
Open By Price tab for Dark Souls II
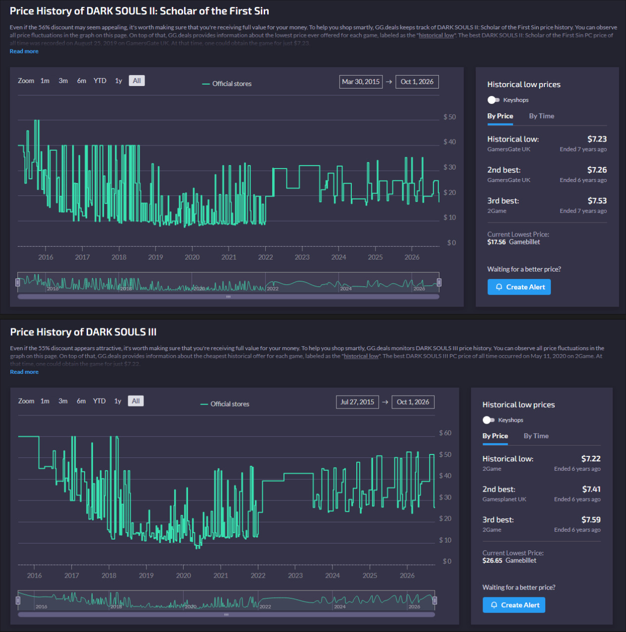[500, 116]
